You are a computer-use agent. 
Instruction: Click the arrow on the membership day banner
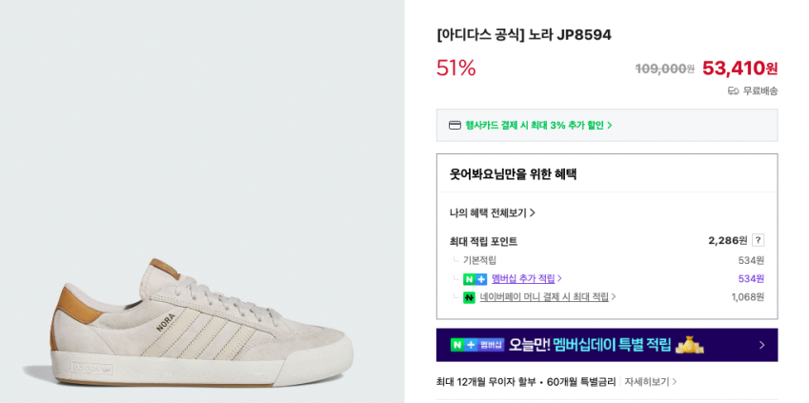pos(761,345)
